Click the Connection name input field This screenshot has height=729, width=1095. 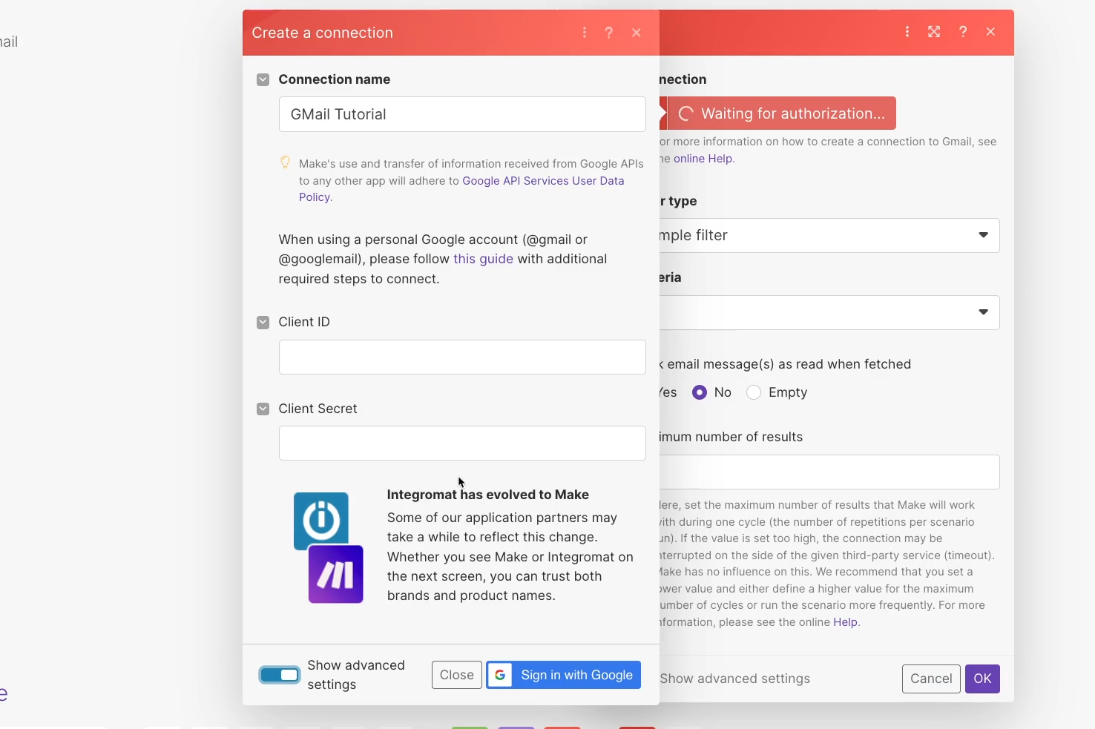pyautogui.click(x=462, y=114)
